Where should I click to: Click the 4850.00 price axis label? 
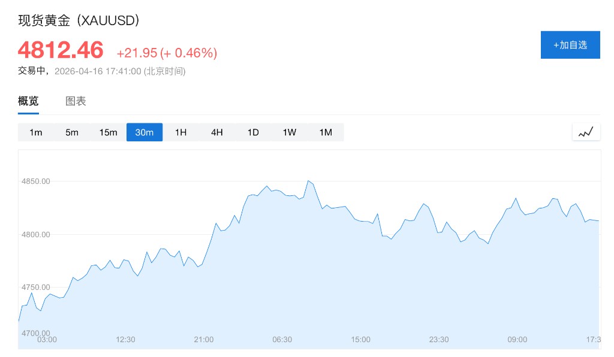pos(35,181)
